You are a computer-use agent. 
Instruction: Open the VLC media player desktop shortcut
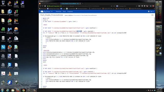(10, 75)
